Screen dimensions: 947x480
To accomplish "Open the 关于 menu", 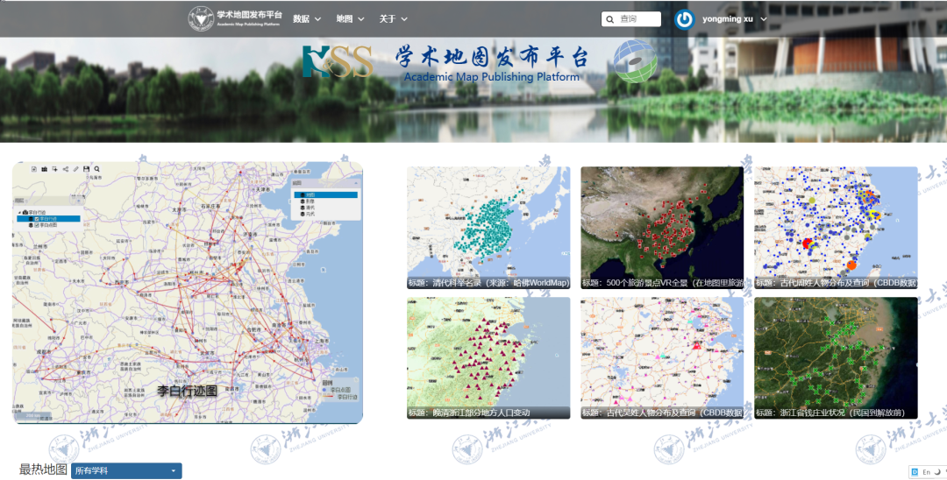I will (x=393, y=18).
